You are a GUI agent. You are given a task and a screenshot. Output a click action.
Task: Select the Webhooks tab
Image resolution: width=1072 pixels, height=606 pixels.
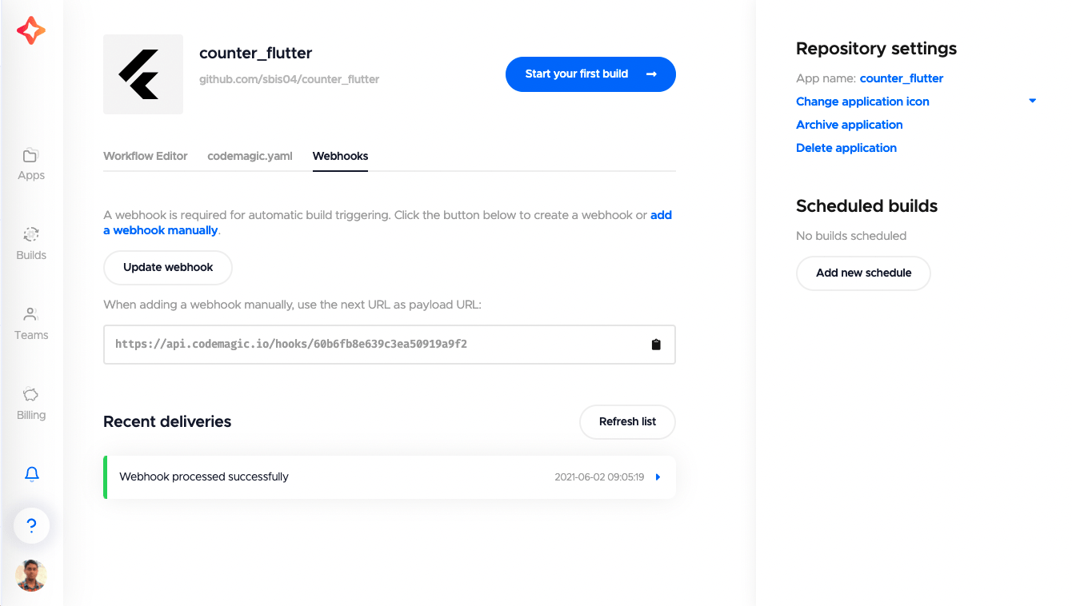tap(340, 156)
